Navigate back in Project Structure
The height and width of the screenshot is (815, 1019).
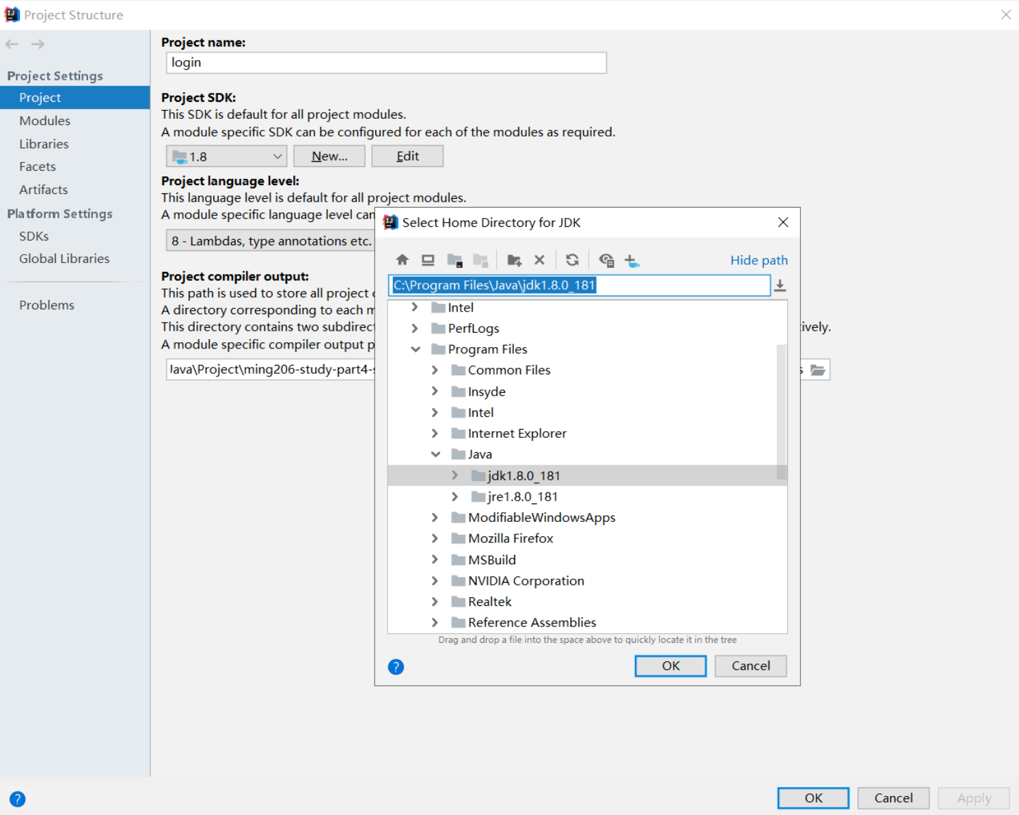coord(12,44)
